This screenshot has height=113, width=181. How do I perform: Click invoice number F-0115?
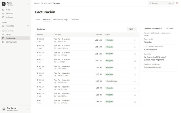click(40, 73)
